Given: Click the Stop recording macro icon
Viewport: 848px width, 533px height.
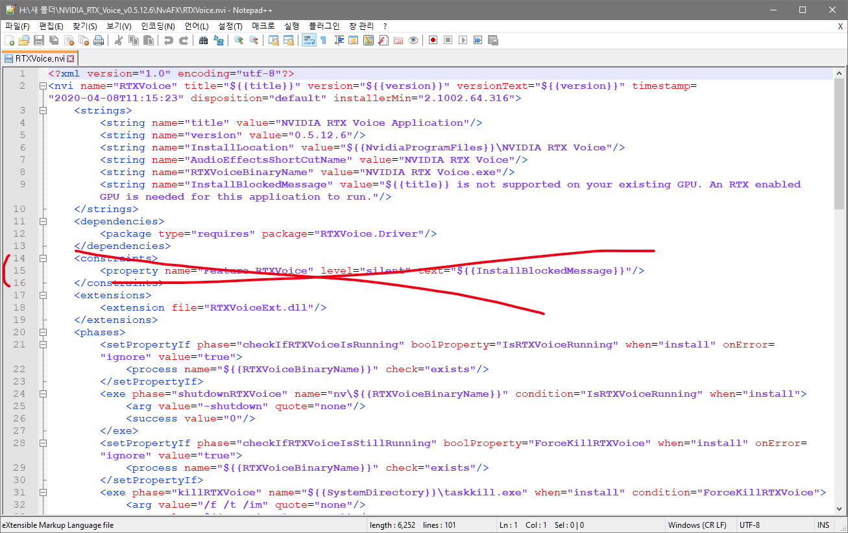Looking at the screenshot, I should 448,40.
